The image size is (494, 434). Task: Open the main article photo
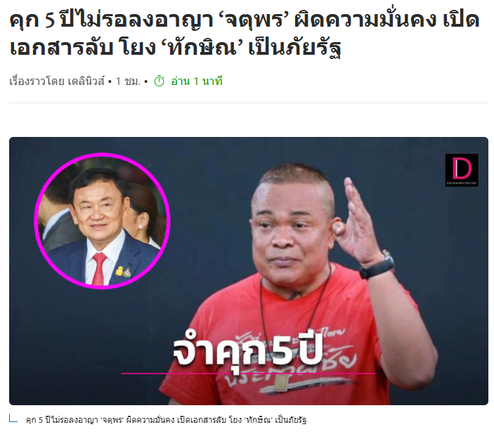tap(249, 271)
